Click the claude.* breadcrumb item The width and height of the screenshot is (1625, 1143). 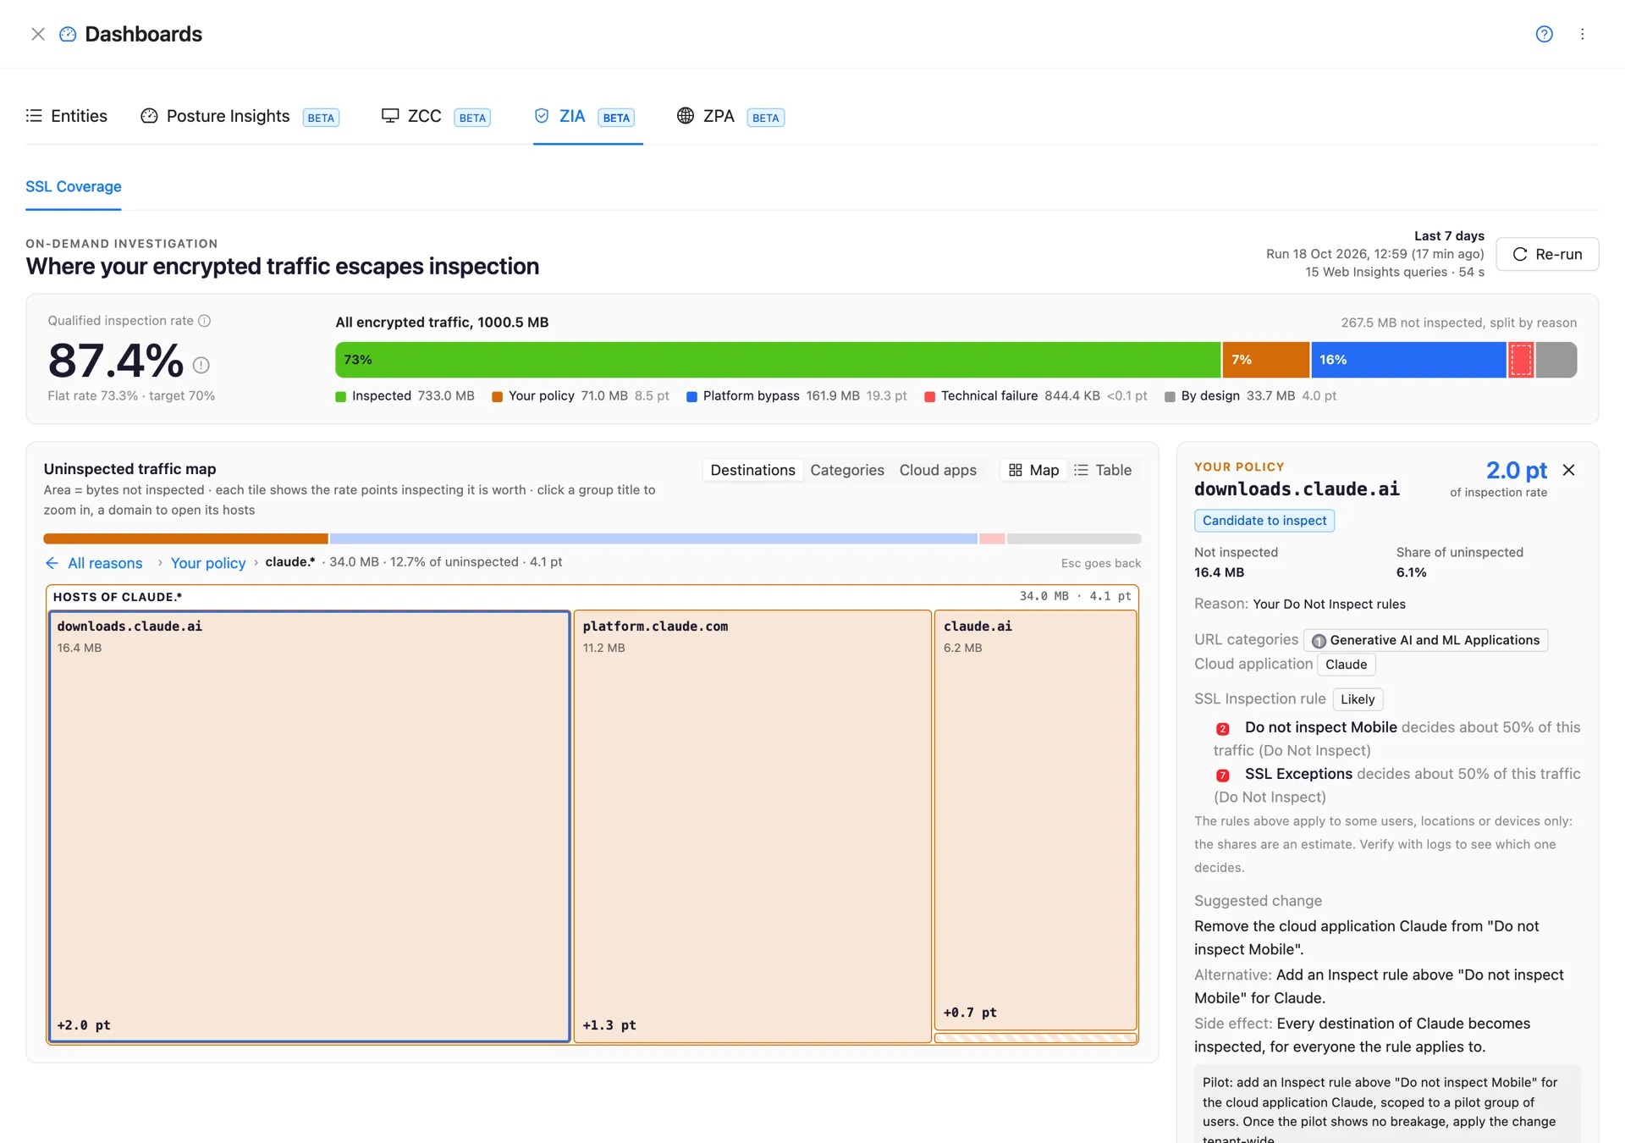(x=290, y=562)
